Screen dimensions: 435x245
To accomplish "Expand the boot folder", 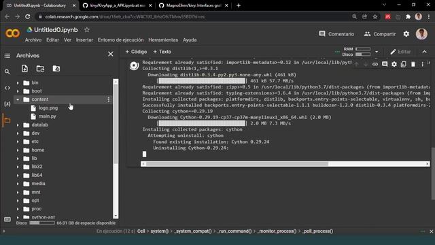I will [x=18, y=91].
